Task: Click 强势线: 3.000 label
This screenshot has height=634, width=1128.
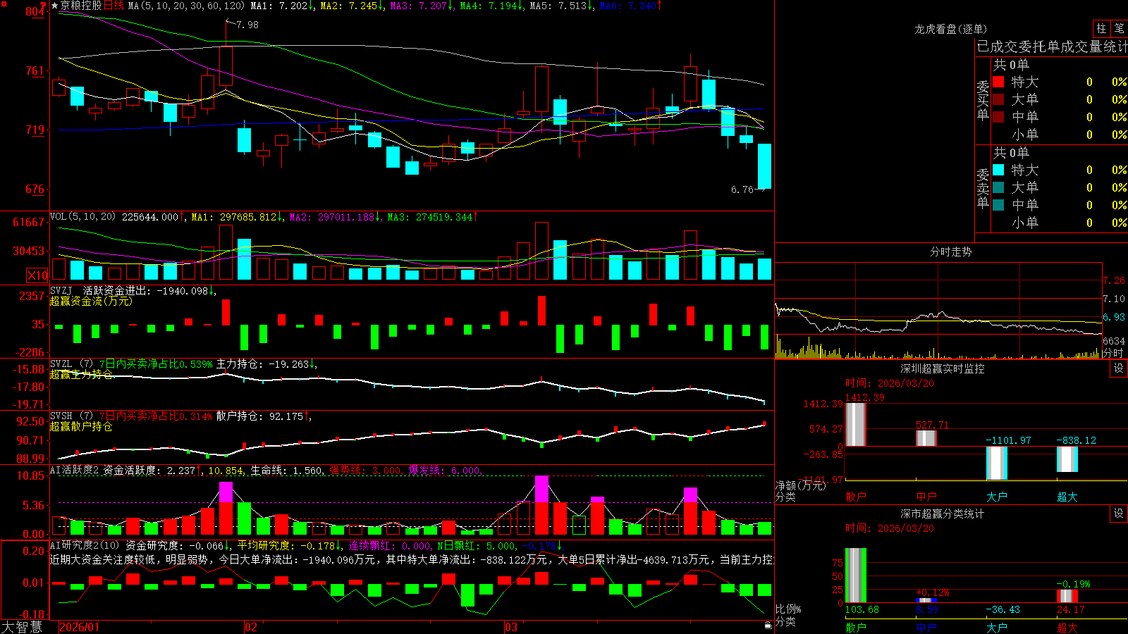Action: pyautogui.click(x=366, y=471)
